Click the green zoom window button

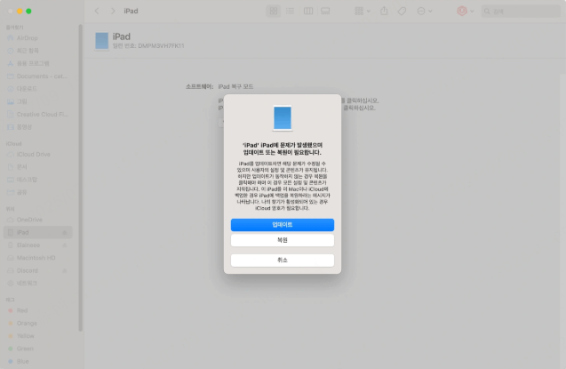28,12
